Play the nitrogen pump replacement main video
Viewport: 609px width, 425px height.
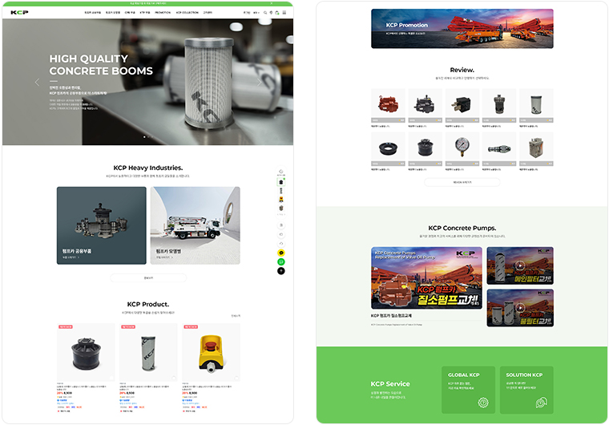[x=426, y=278]
